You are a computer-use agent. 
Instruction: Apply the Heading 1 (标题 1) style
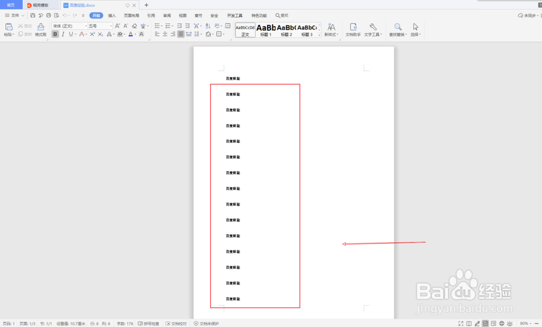click(x=266, y=30)
